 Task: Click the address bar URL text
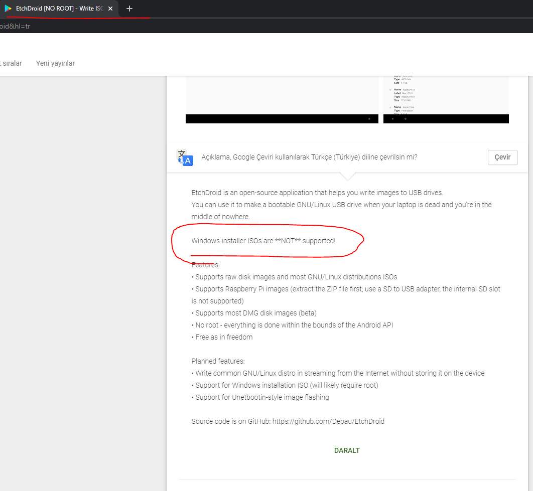pos(15,26)
